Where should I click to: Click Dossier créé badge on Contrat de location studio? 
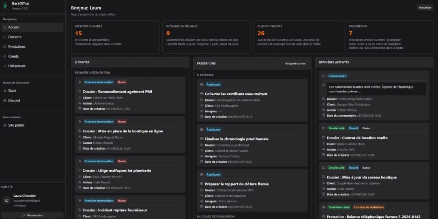click(x=337, y=128)
